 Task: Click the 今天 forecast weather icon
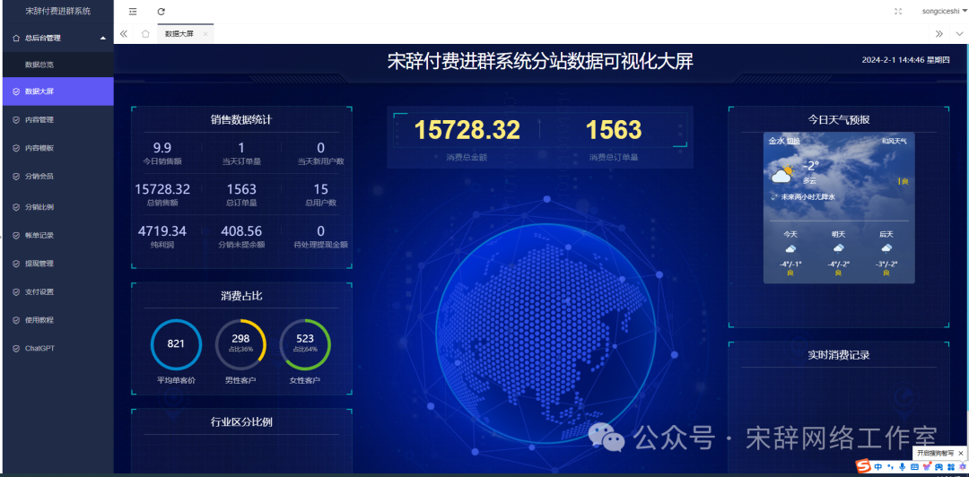(790, 248)
